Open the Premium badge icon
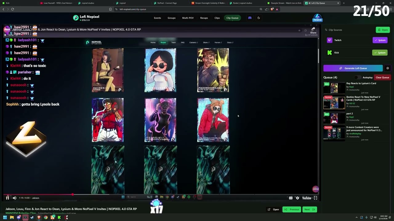394x221 pixels. (x=317, y=17)
